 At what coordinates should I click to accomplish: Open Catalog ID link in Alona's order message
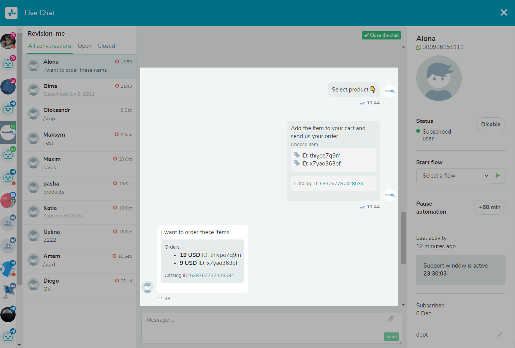click(x=212, y=276)
